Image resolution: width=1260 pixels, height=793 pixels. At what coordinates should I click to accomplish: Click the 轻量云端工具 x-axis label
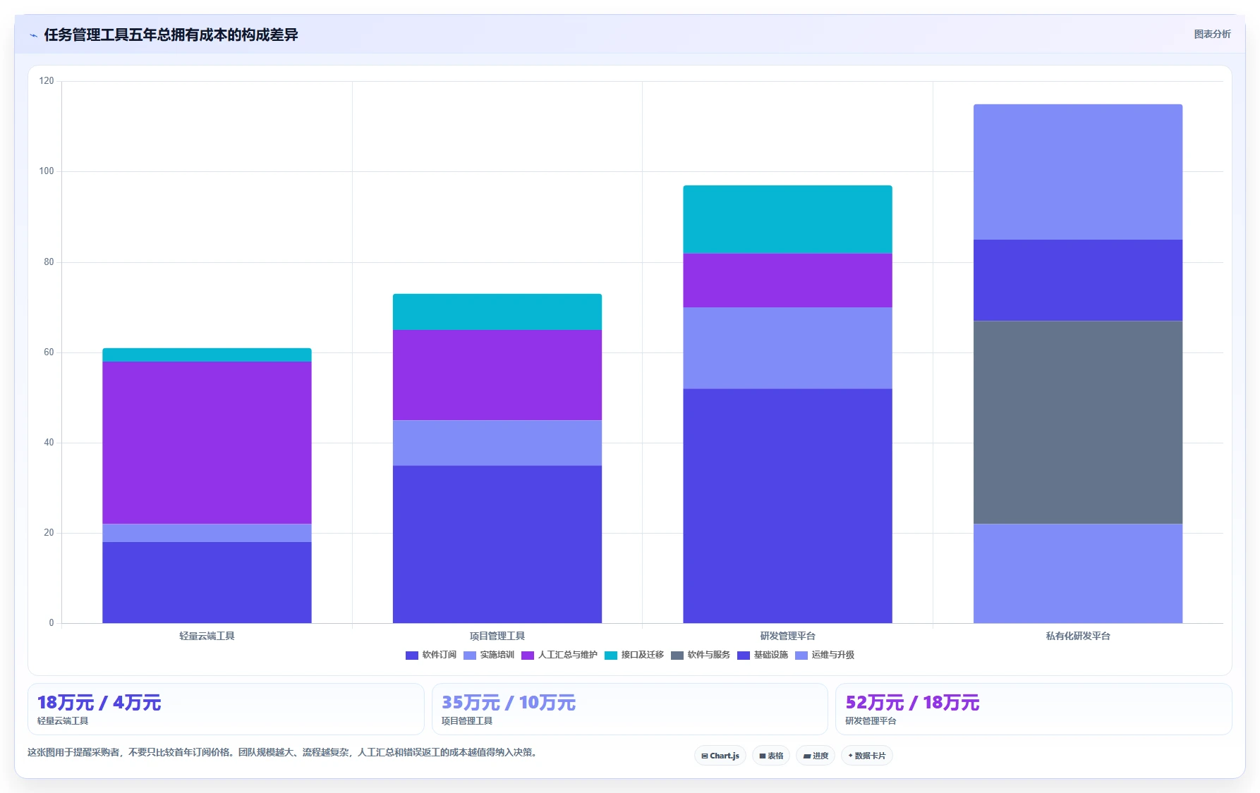[x=207, y=636]
